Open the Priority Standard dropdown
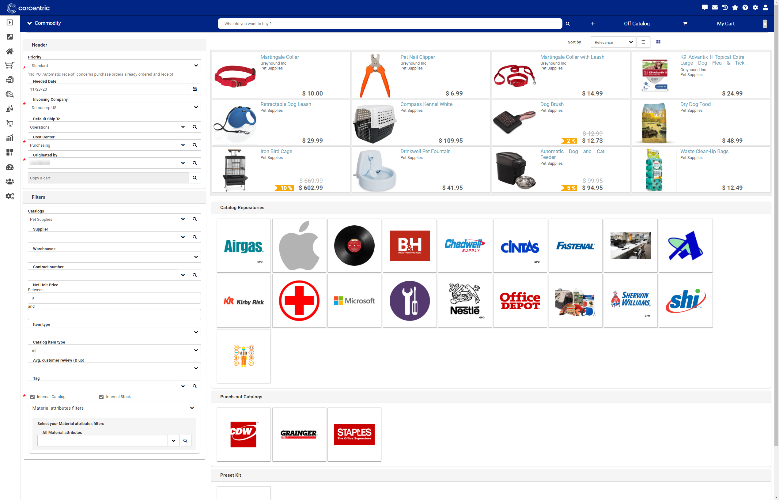 click(x=114, y=66)
